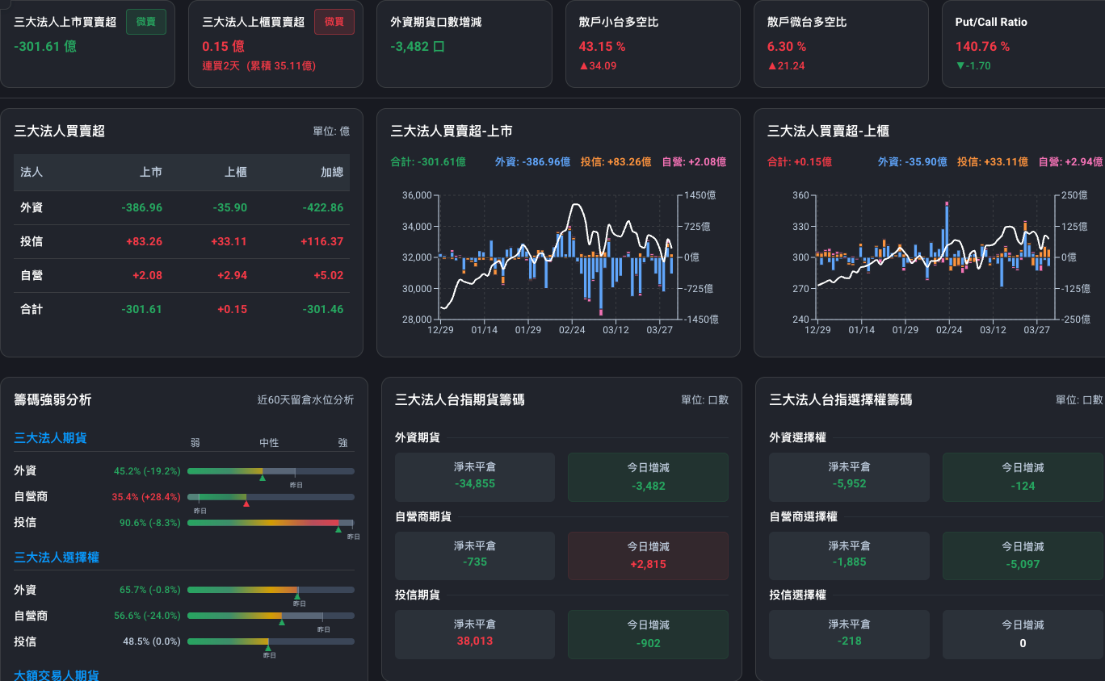The height and width of the screenshot is (681, 1105).
Task: Open the 大額交易人期貨 section heading
Action: point(57,675)
